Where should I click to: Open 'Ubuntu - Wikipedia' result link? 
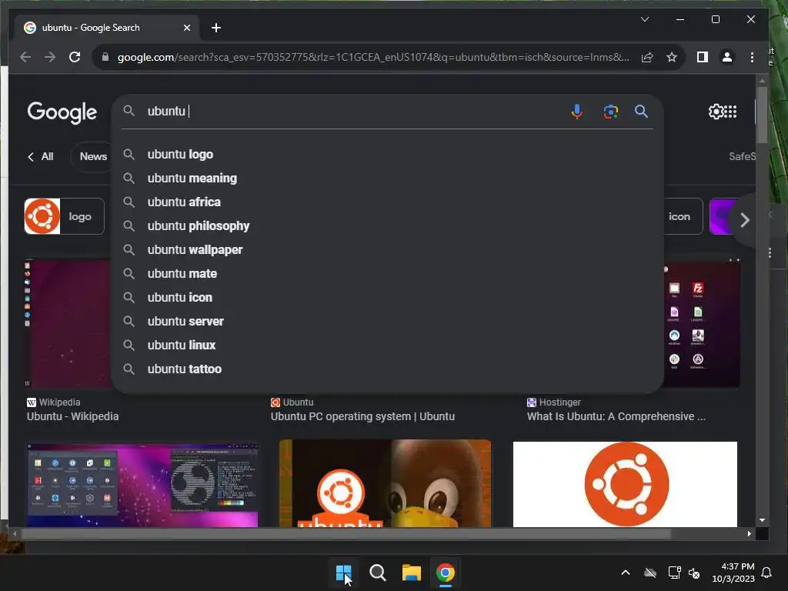(x=73, y=416)
